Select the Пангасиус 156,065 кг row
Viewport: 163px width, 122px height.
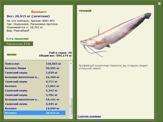click(x=35, y=64)
